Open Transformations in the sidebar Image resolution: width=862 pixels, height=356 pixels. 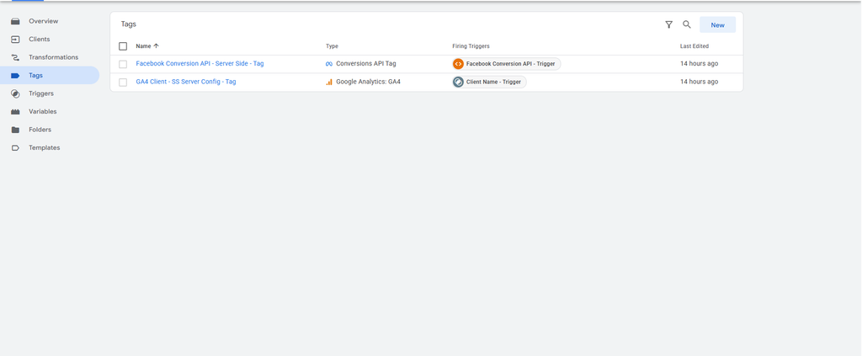tap(53, 57)
